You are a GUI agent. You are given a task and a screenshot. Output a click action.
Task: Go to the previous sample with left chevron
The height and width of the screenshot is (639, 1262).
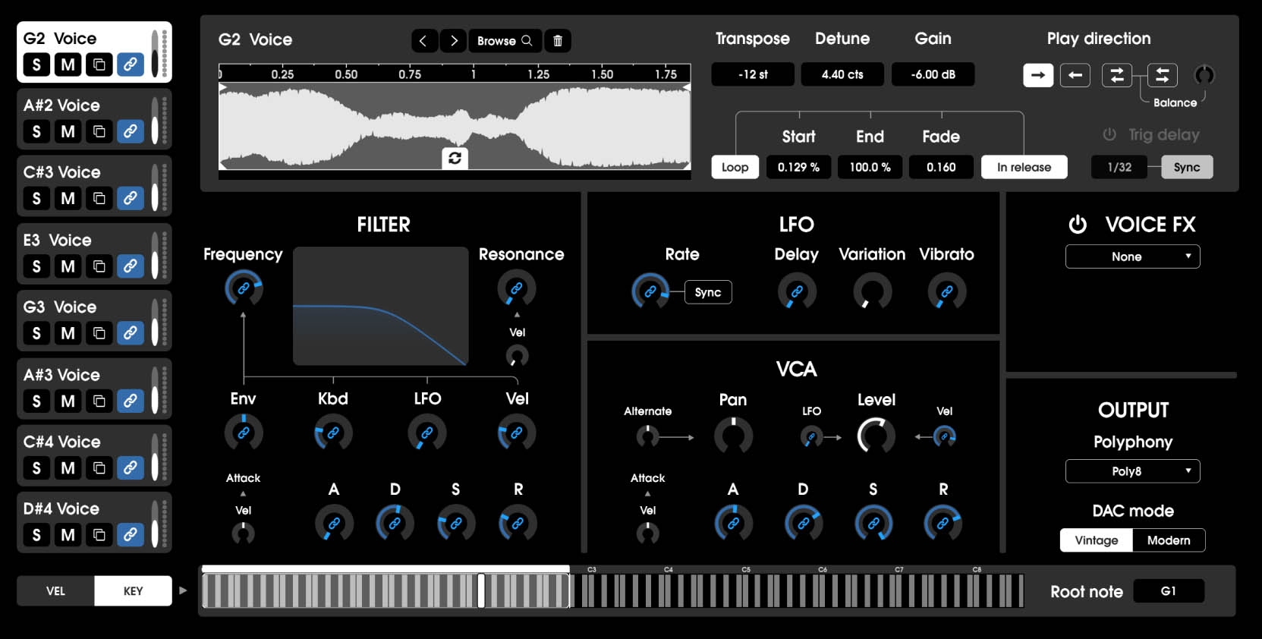(x=424, y=41)
